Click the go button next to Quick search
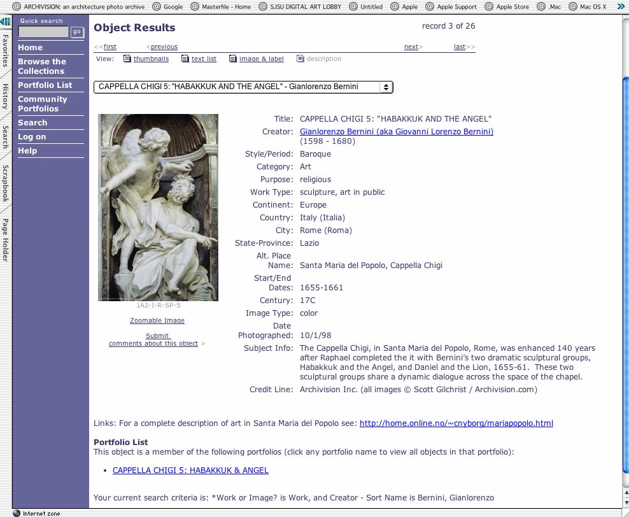629x517 pixels. pyautogui.click(x=76, y=32)
